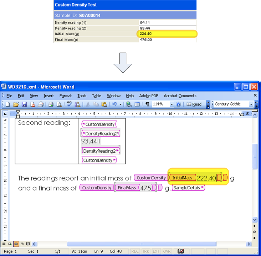Click the InitialMass value 222.40 field
This screenshot has height=256, width=261.
pos(206,178)
